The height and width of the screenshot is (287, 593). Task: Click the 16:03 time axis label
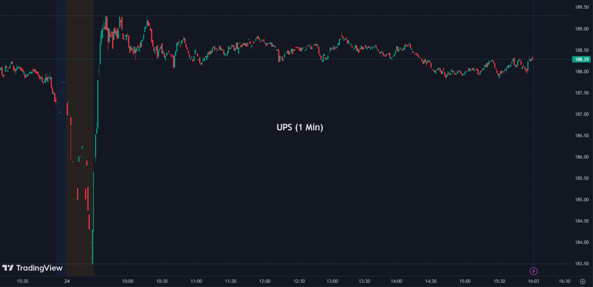[533, 281]
